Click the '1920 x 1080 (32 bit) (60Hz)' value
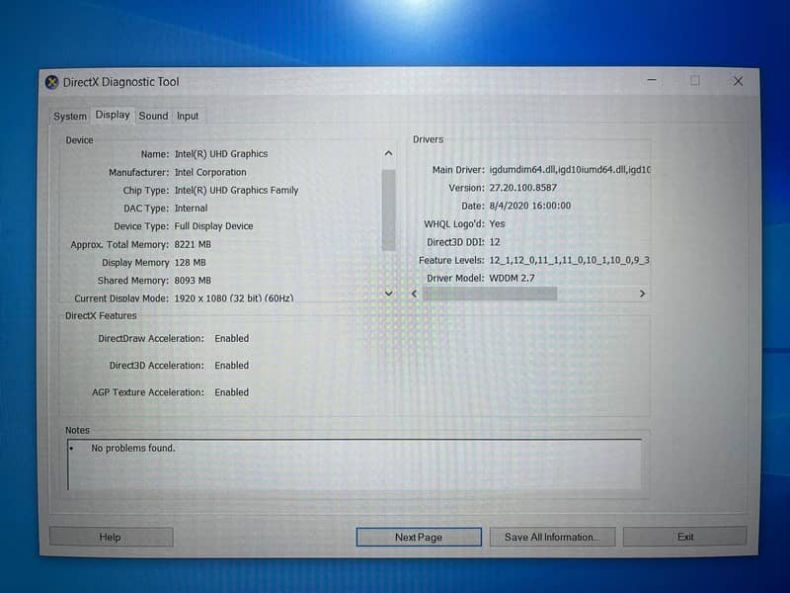 (x=234, y=298)
